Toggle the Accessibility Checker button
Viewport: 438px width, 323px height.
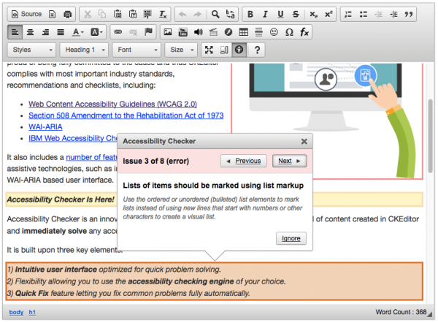pos(239,50)
